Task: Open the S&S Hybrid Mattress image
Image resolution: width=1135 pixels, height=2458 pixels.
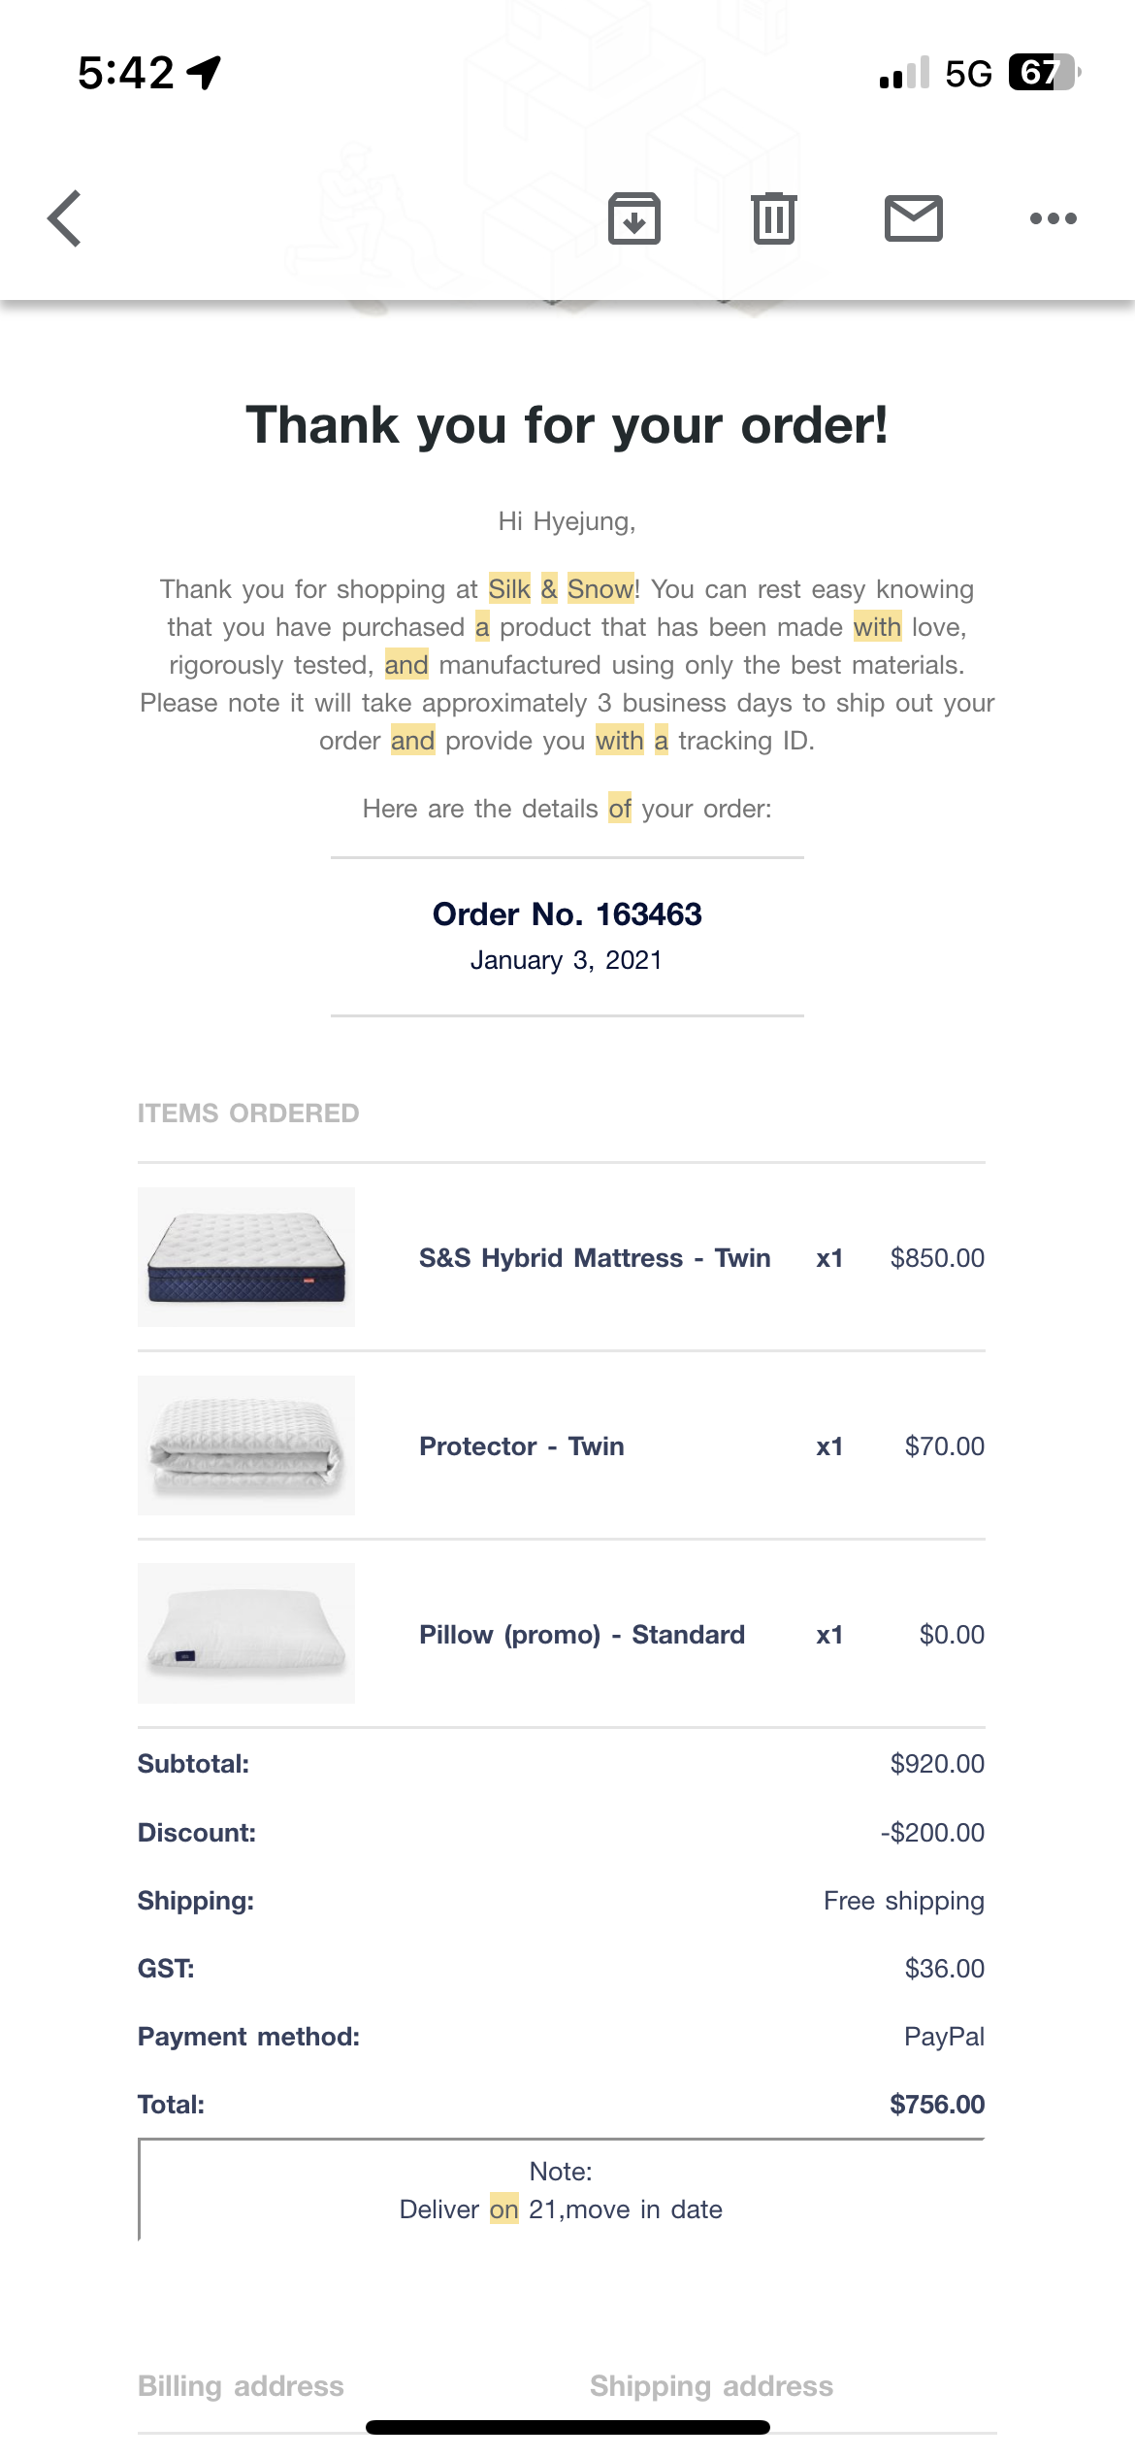Action: [x=246, y=1257]
